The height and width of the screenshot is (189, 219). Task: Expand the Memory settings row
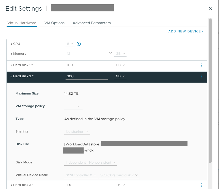11,54
